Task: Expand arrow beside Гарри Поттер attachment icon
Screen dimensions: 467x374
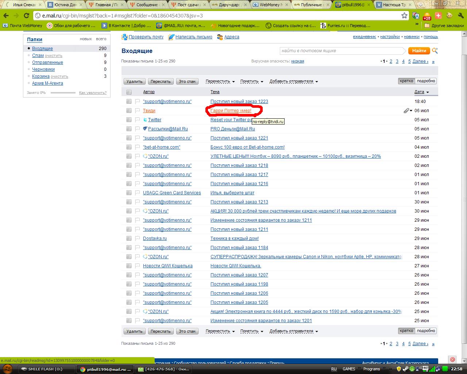Action: pyautogui.click(x=411, y=111)
